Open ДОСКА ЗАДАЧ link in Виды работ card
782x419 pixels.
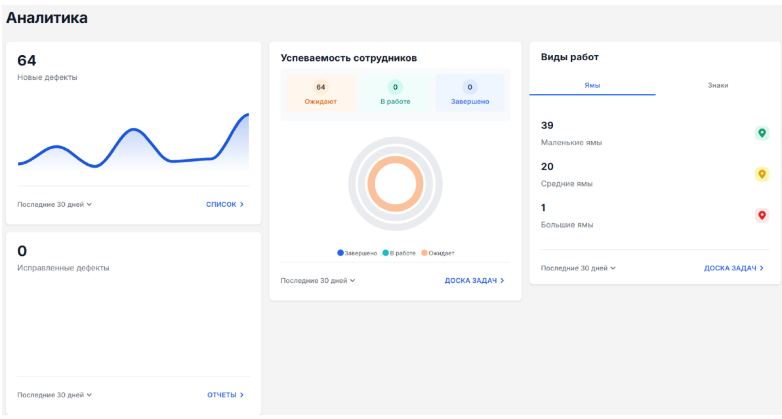coord(730,268)
